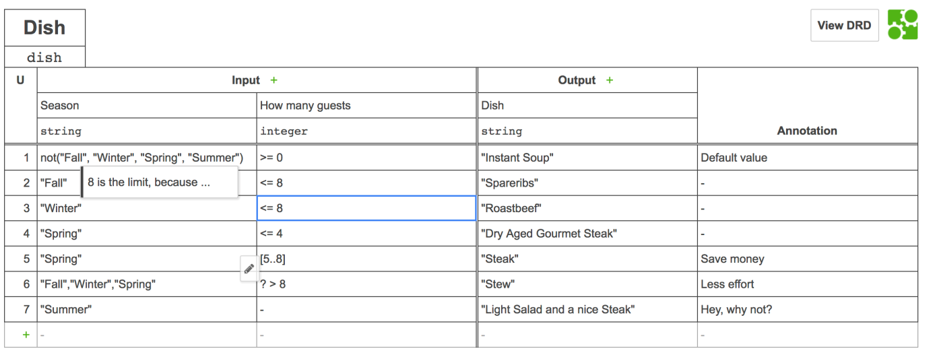933x355 pixels.
Task: Select the "Instant Soup" output cell
Action: [587, 158]
